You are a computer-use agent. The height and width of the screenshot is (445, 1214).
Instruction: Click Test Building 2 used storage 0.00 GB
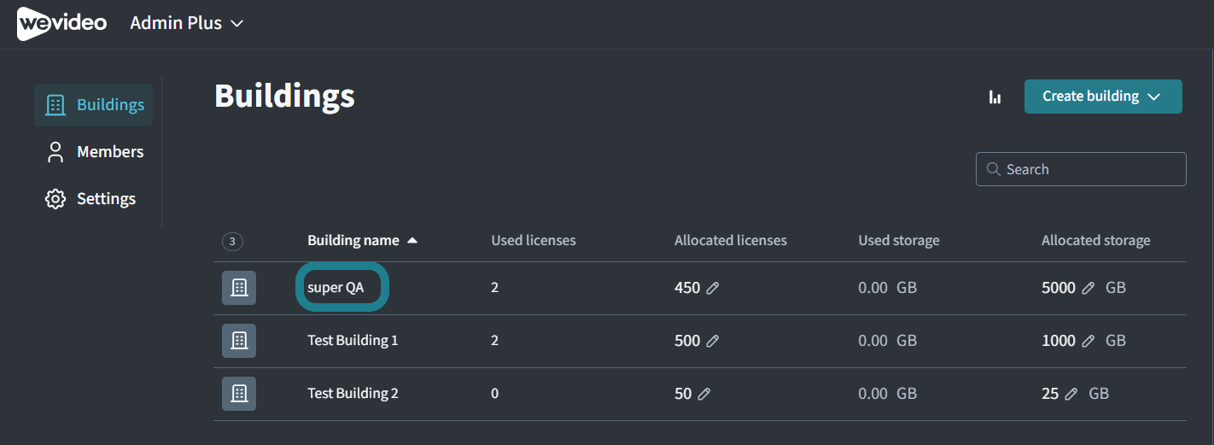888,394
